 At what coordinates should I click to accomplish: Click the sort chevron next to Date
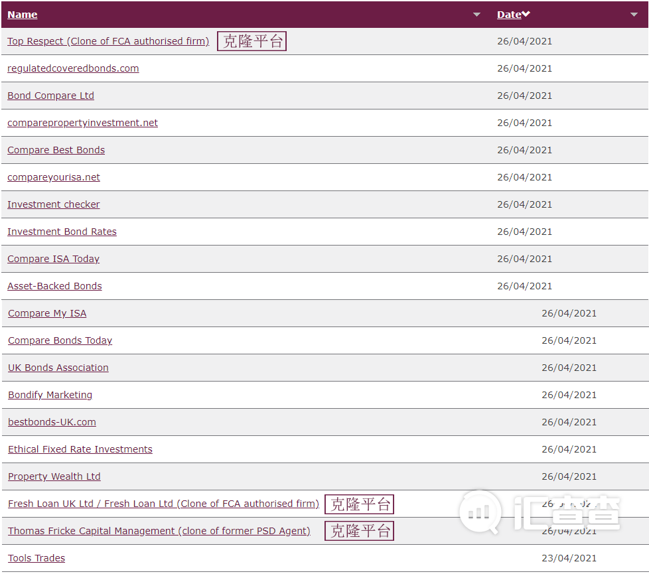(526, 14)
